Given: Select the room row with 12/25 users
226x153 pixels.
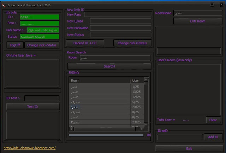Looking at the screenshot, I should (107, 97).
